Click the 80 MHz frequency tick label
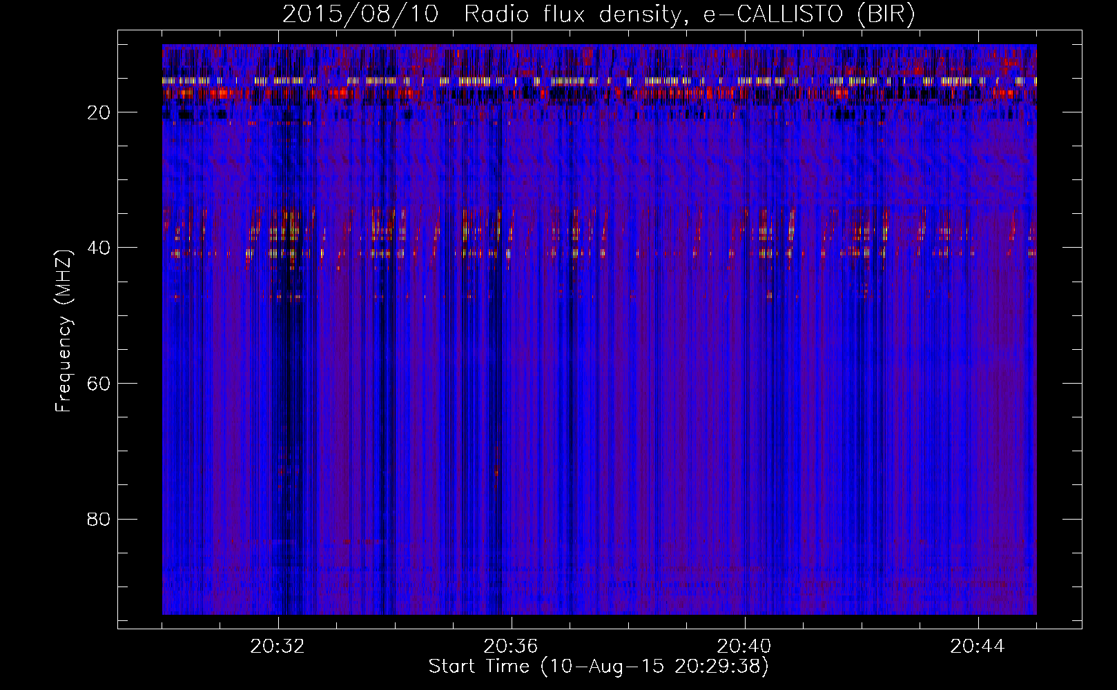This screenshot has width=1117, height=690. click(x=99, y=519)
